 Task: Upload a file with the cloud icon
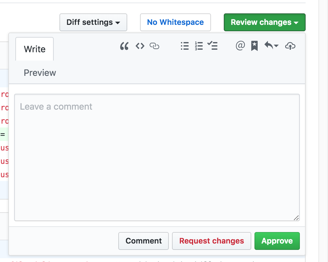pyautogui.click(x=290, y=46)
